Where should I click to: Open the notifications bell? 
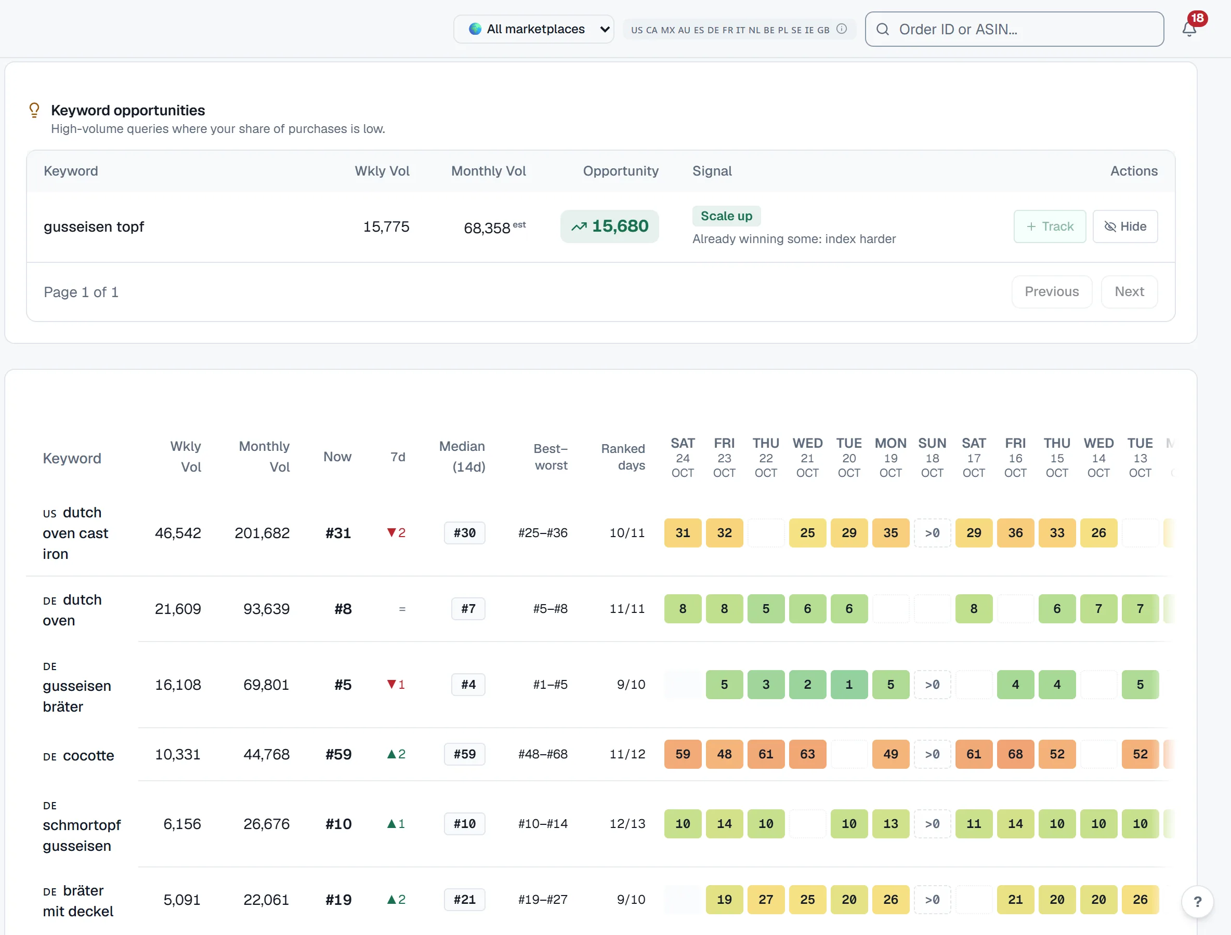click(x=1189, y=29)
